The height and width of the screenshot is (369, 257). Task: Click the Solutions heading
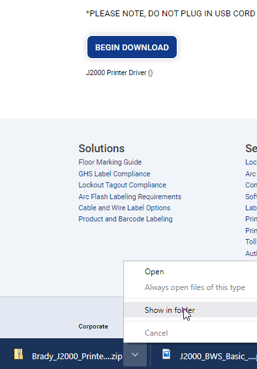click(102, 148)
